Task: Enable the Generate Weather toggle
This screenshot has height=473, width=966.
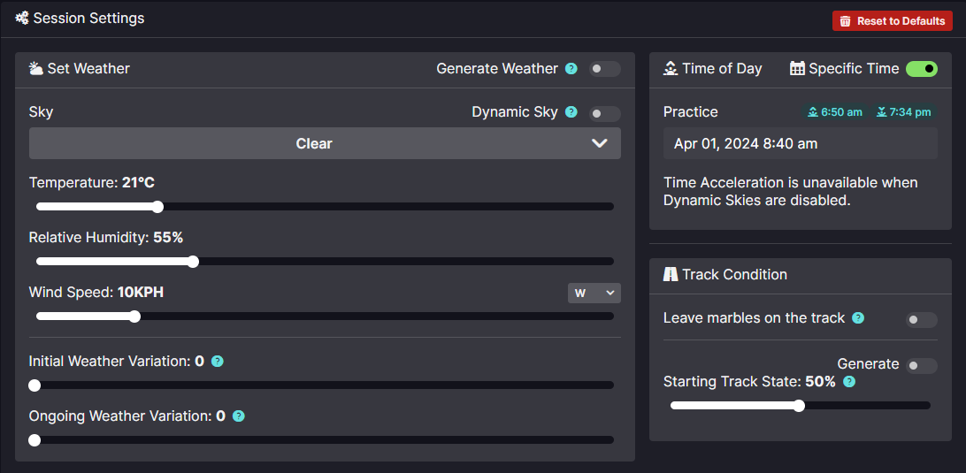Action: [604, 69]
